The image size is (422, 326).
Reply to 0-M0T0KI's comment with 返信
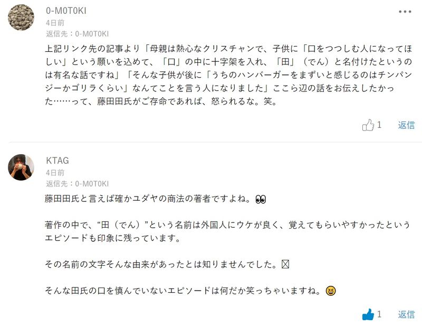406,125
